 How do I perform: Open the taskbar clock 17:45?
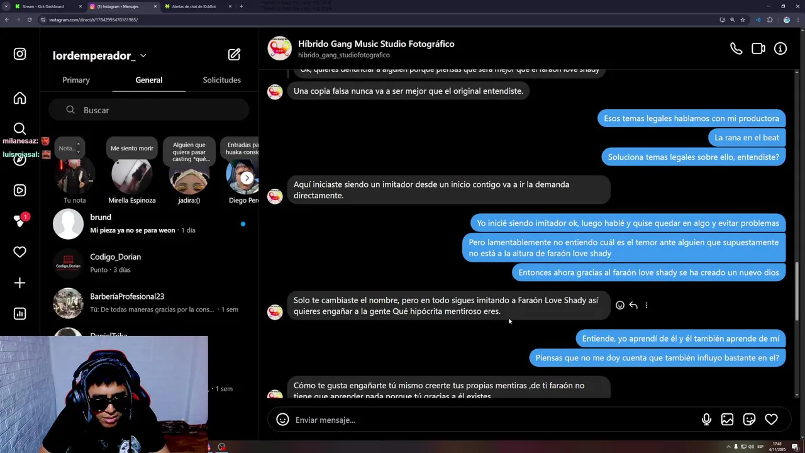click(777, 447)
